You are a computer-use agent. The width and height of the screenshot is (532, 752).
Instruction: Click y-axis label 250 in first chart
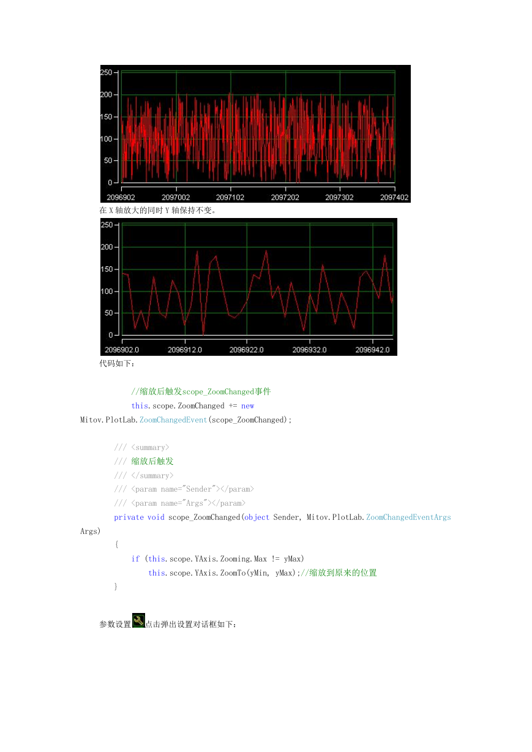click(x=106, y=73)
